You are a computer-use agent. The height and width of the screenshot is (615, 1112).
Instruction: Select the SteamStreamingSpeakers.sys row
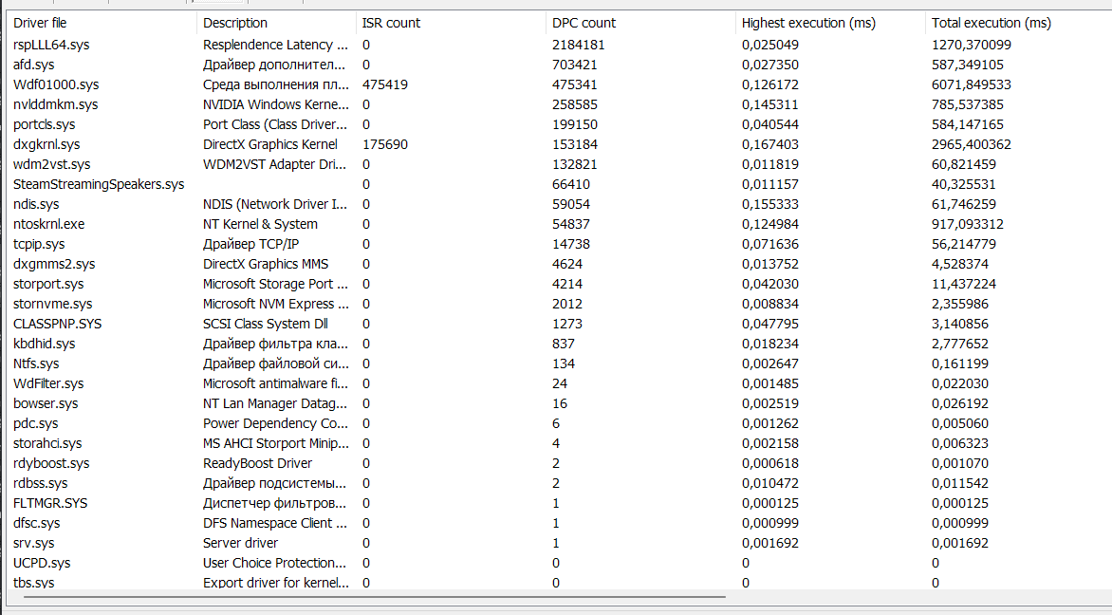click(x=560, y=184)
